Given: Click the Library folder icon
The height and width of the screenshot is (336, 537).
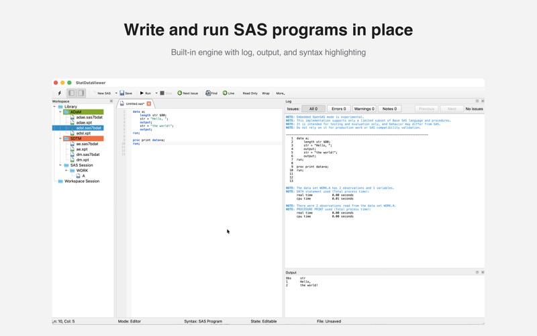Looking at the screenshot, I should pos(60,107).
